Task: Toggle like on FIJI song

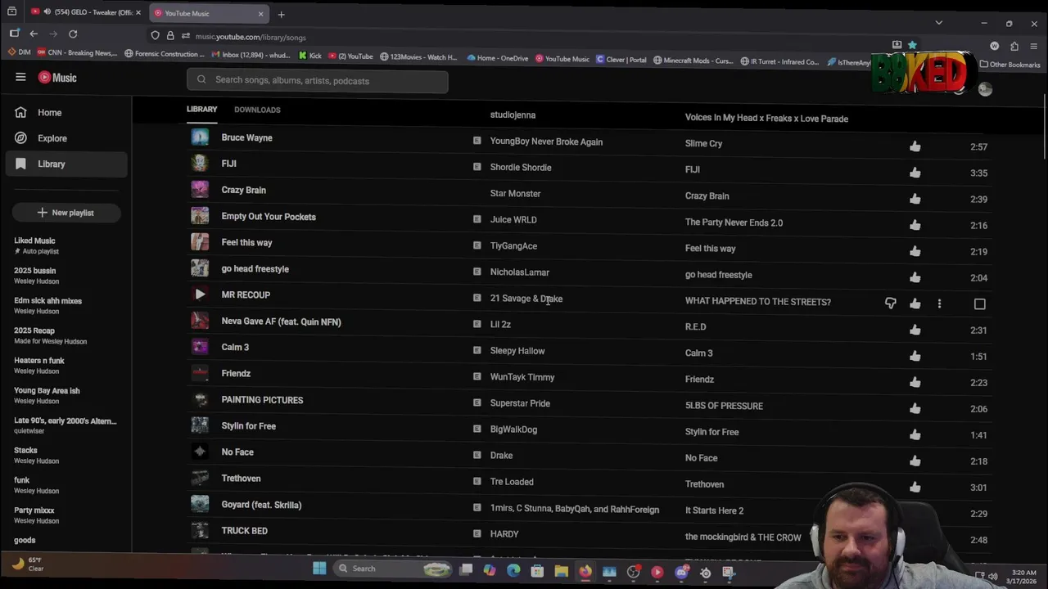Action: pyautogui.click(x=915, y=173)
